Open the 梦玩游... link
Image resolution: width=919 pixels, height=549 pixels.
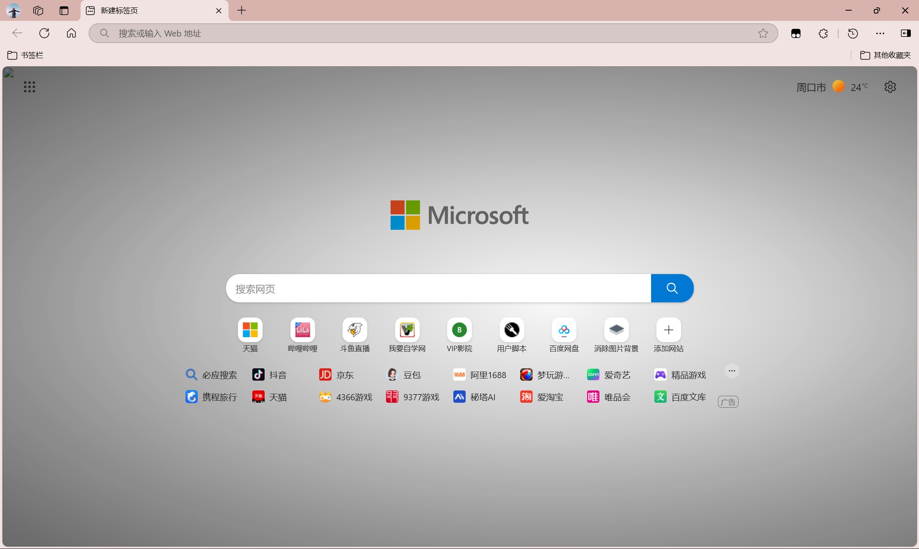tap(545, 374)
